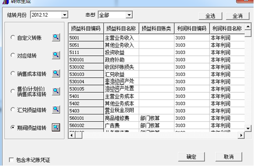
Task: Select row code 530103
Action: [x=86, y=74]
